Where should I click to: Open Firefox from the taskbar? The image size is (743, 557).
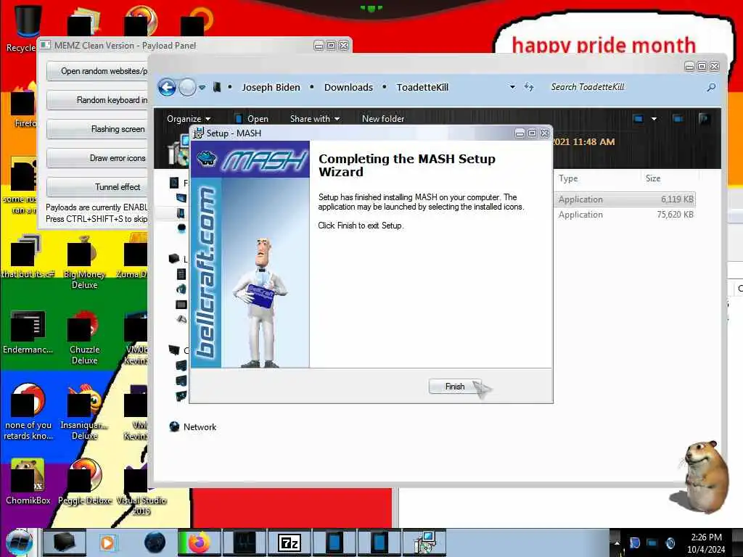click(x=199, y=542)
